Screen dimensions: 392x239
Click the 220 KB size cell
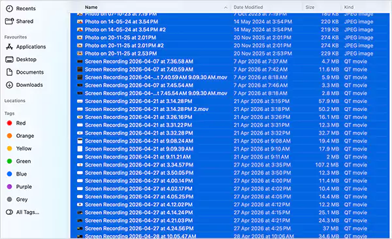pyautogui.click(x=330, y=22)
